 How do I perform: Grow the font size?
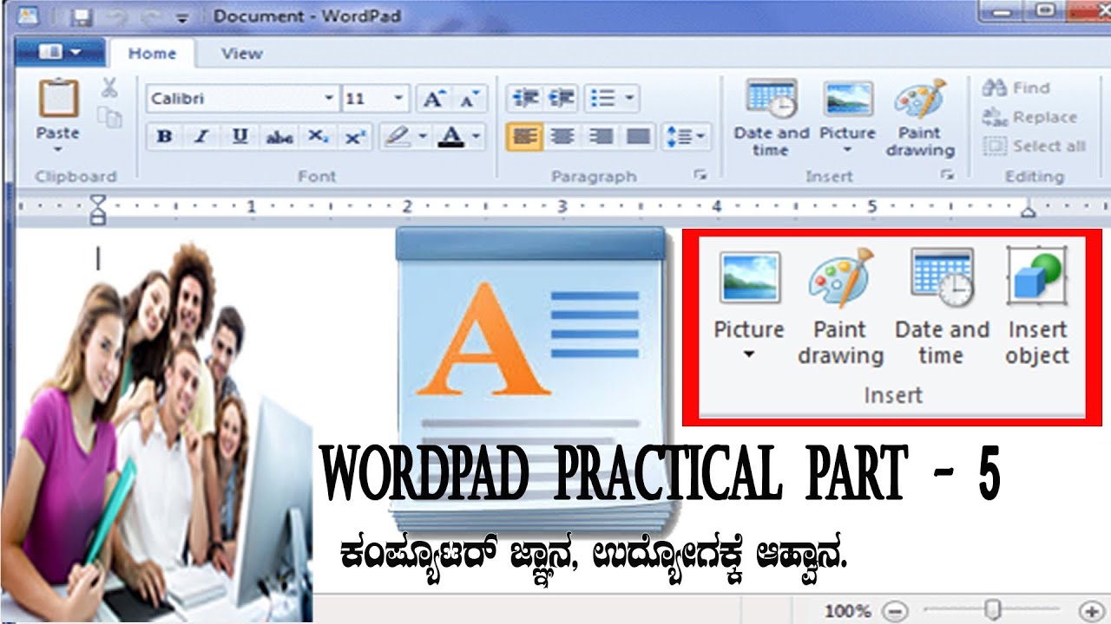(432, 99)
